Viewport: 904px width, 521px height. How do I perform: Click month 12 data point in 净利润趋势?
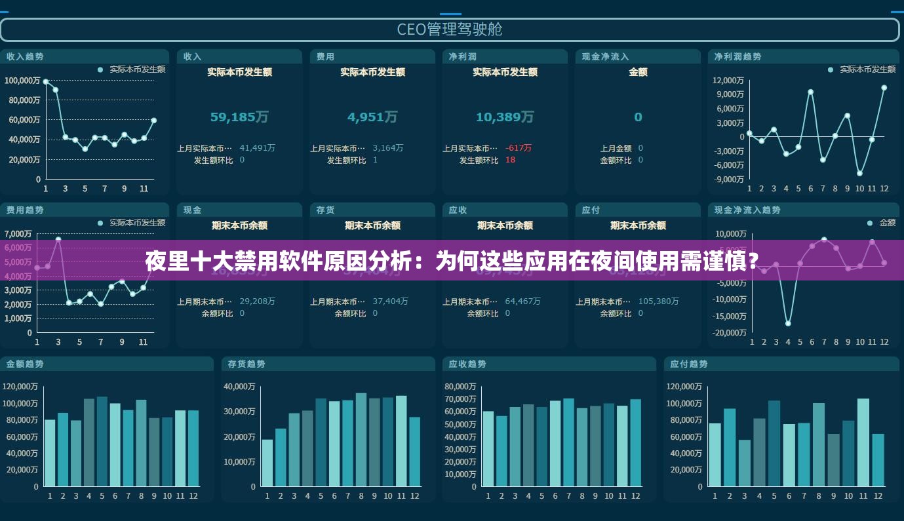coord(884,87)
